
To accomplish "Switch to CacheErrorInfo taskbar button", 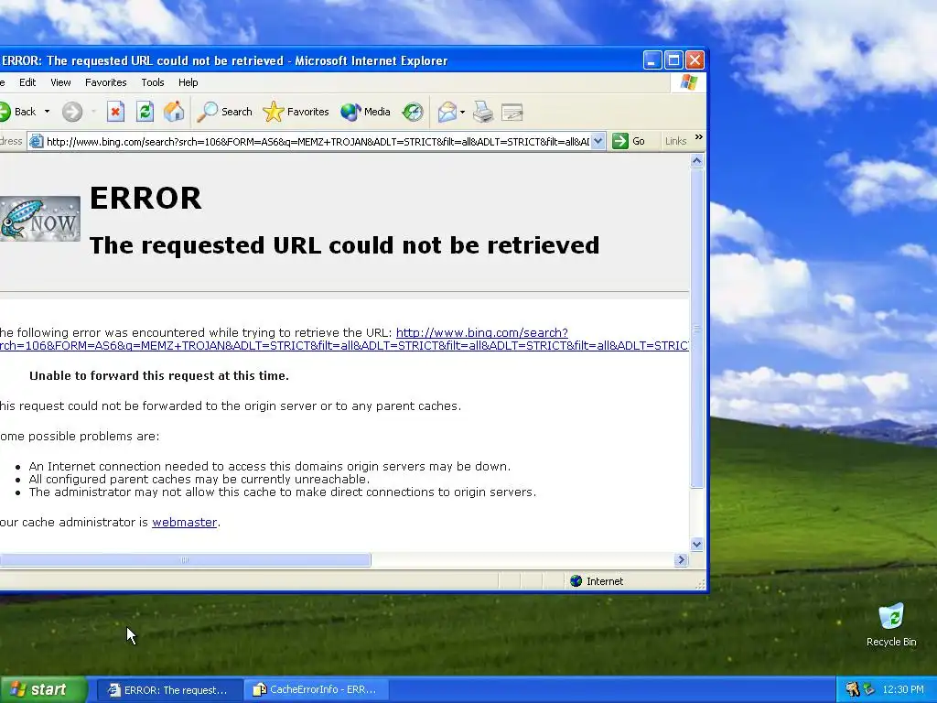I will click(318, 690).
